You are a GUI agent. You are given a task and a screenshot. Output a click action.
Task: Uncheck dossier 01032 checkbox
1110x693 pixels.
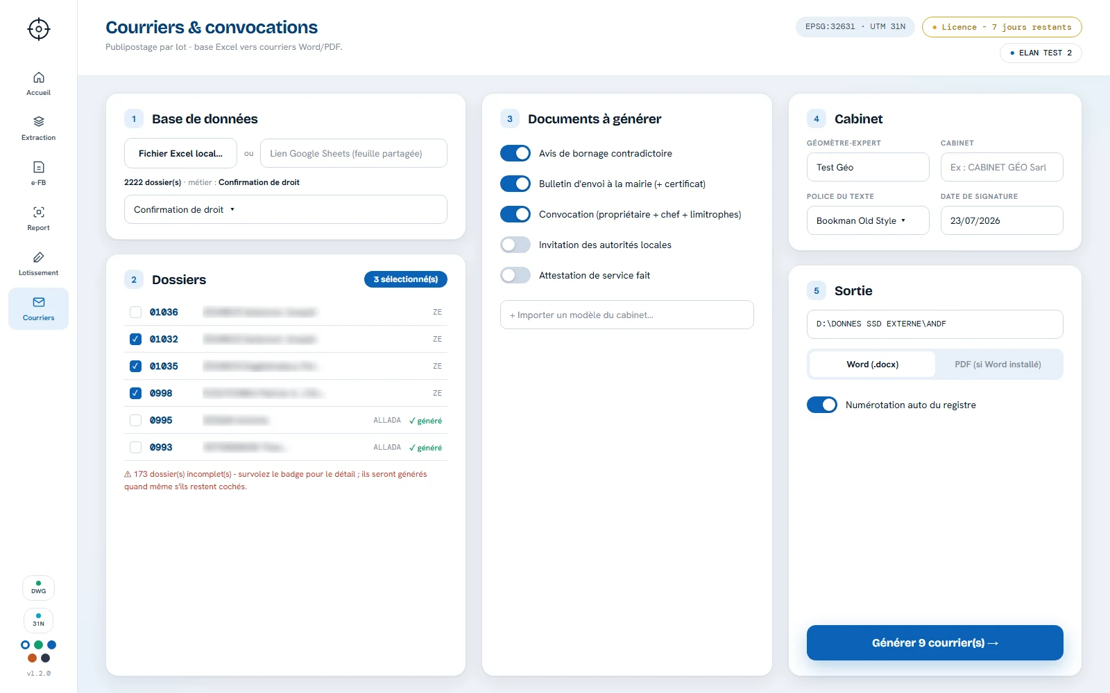tap(136, 340)
